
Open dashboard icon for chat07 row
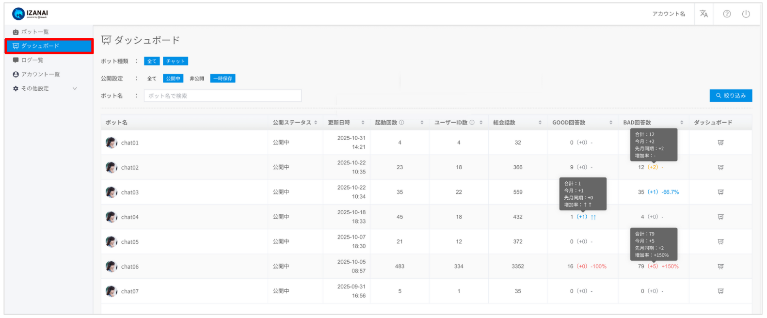pos(720,291)
